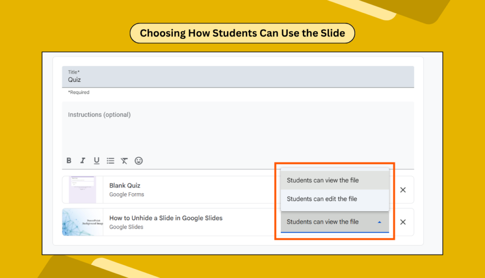Image resolution: width=485 pixels, height=278 pixels.
Task: Select the underline formatting icon
Action: (96, 161)
